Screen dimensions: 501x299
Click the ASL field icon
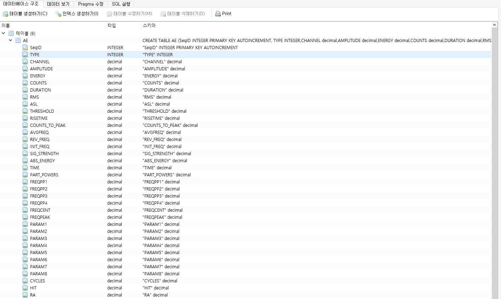(x=25, y=104)
